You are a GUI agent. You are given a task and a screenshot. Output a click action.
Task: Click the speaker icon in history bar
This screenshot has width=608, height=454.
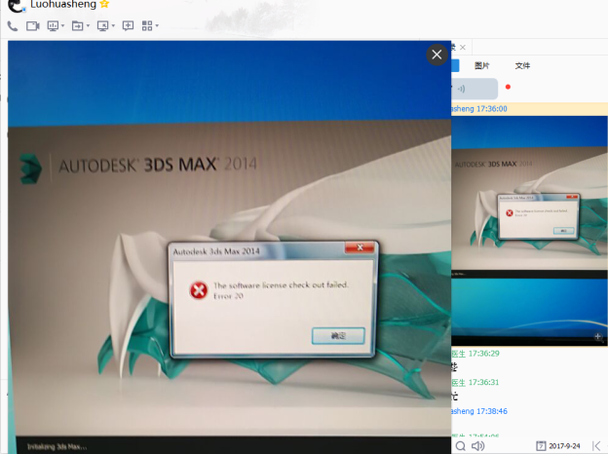click(x=477, y=446)
